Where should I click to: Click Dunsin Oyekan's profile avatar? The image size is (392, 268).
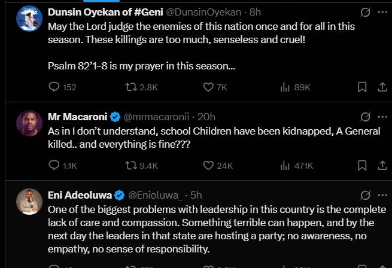click(x=28, y=19)
